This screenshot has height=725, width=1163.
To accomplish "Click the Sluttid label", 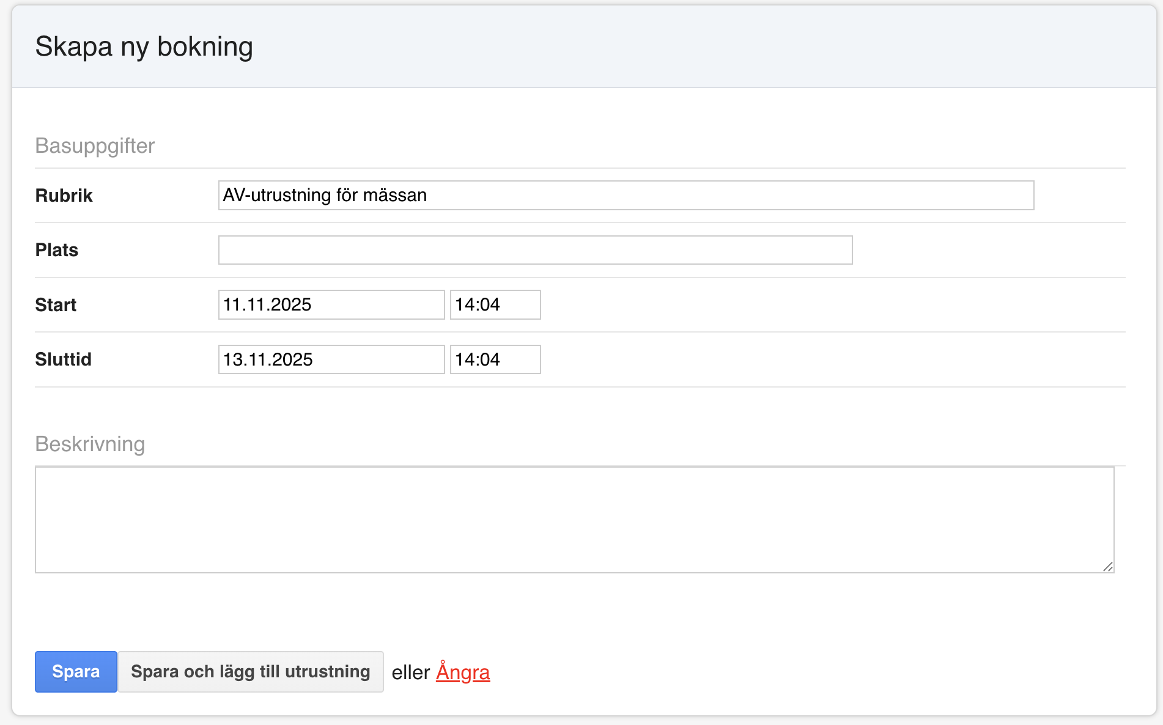I will tap(63, 359).
